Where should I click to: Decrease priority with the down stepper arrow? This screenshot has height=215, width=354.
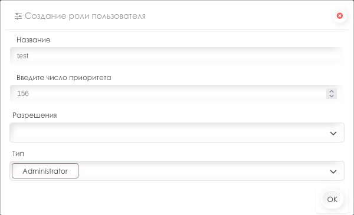pyautogui.click(x=332, y=96)
